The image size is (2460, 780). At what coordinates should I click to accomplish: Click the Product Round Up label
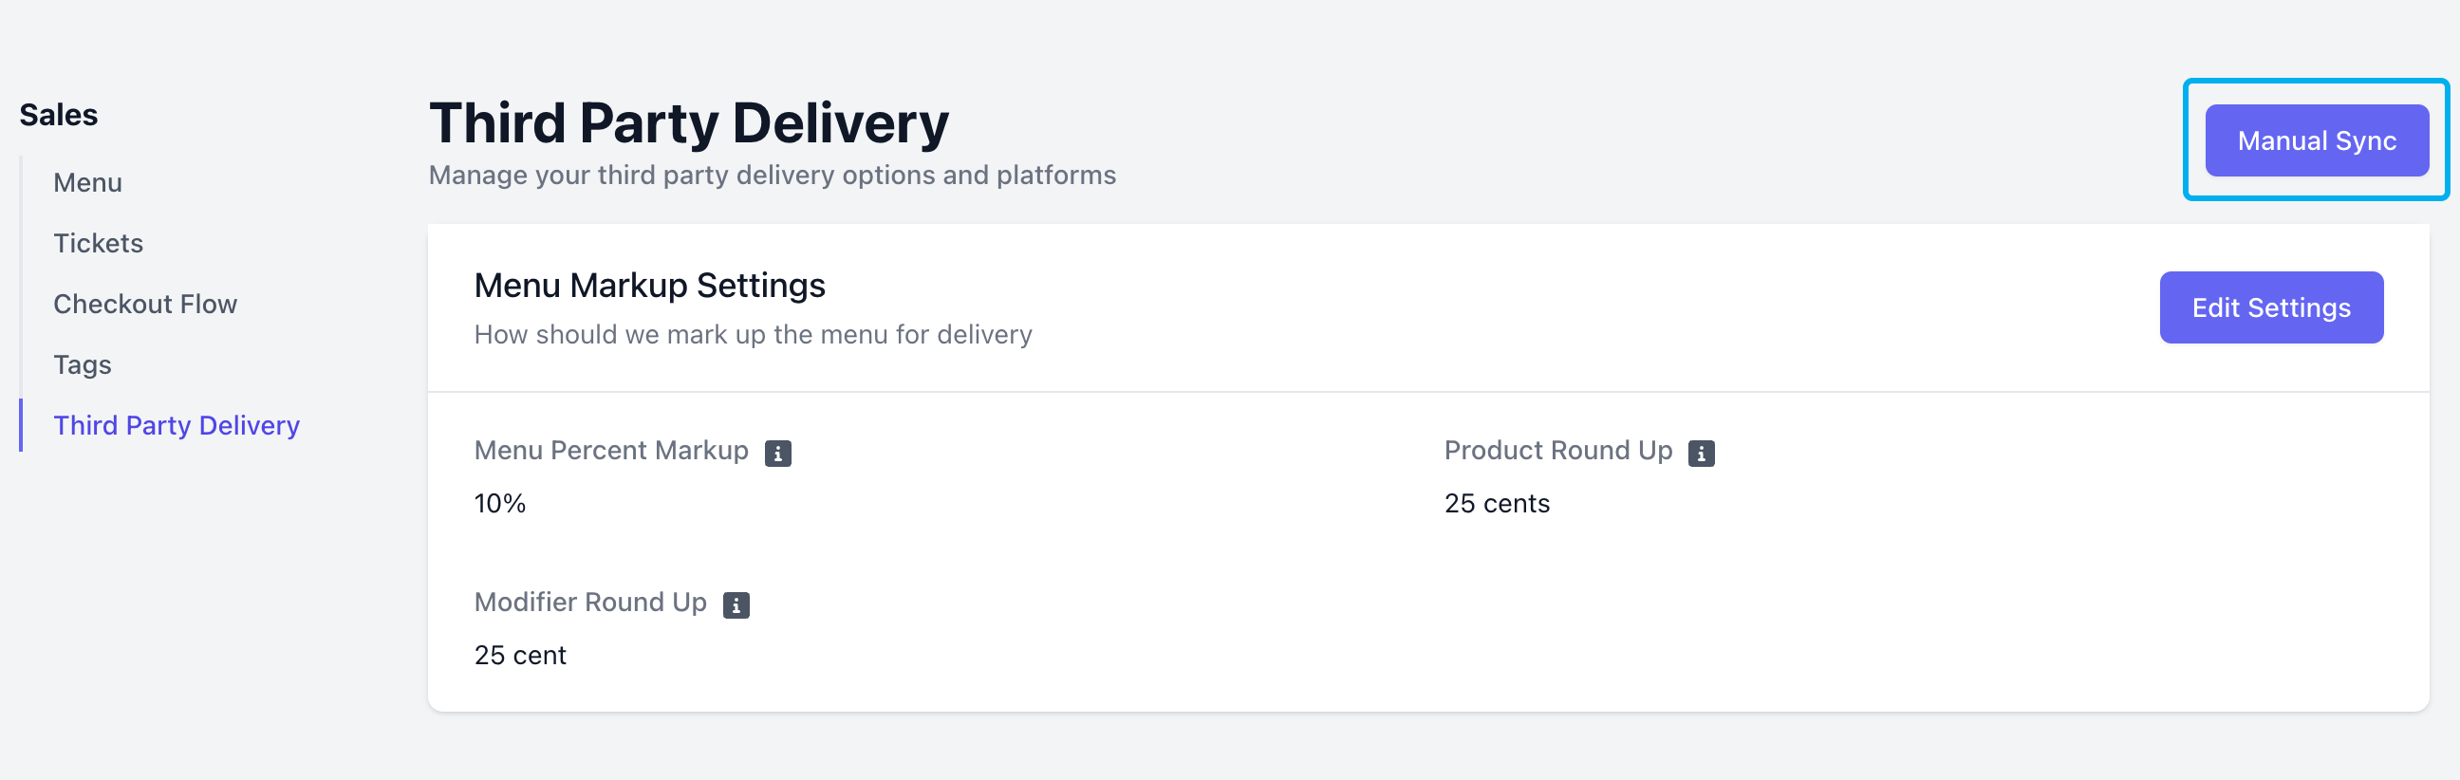1557,451
